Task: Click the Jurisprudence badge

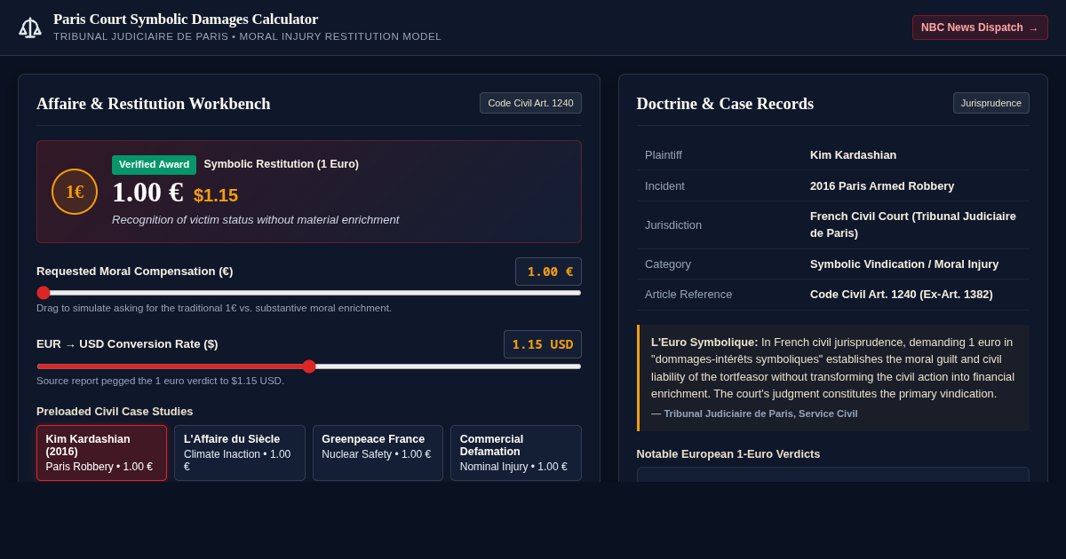Action: pos(991,103)
